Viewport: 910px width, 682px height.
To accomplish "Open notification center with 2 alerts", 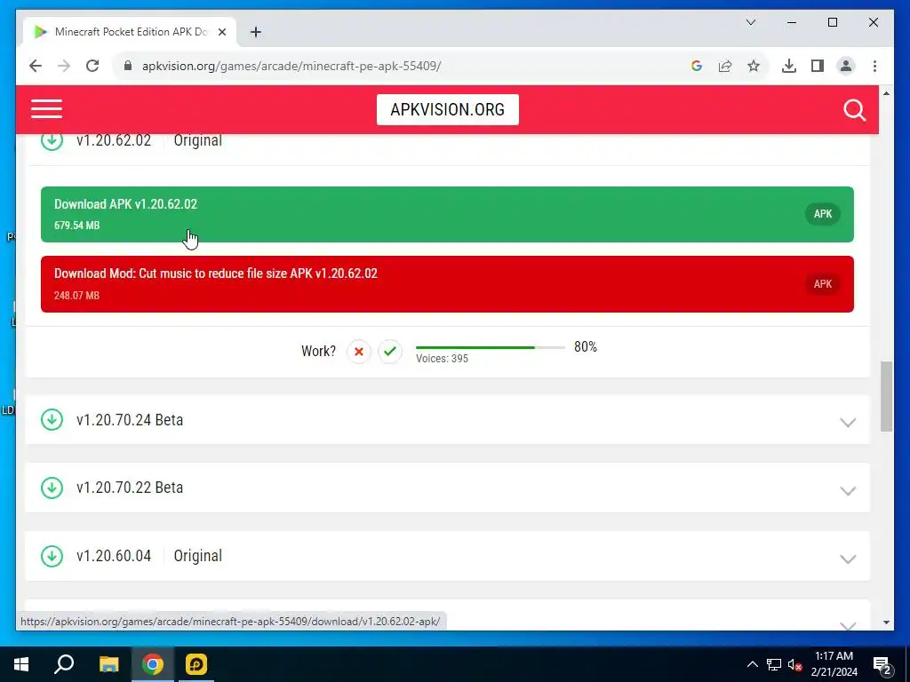I will (x=882, y=664).
